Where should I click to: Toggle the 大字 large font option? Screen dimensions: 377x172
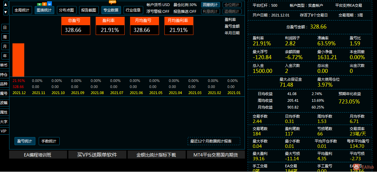point(4,122)
